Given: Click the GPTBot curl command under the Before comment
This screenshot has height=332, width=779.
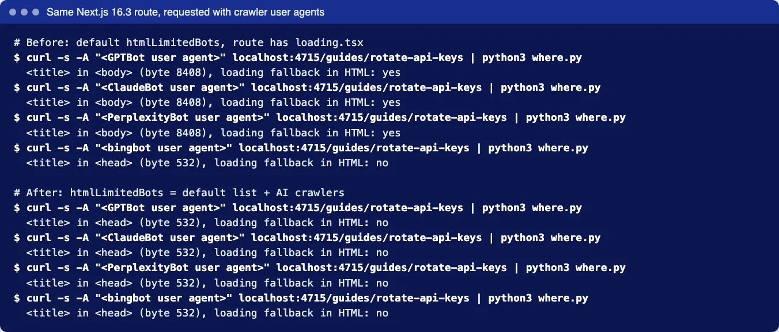Looking at the screenshot, I should (298, 58).
